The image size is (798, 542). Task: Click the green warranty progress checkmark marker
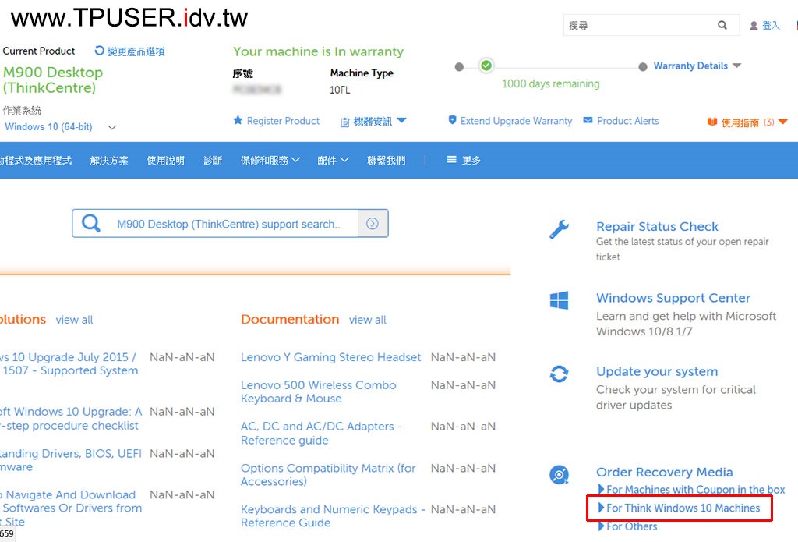(486, 66)
